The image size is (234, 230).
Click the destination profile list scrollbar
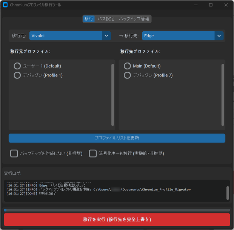(223, 95)
